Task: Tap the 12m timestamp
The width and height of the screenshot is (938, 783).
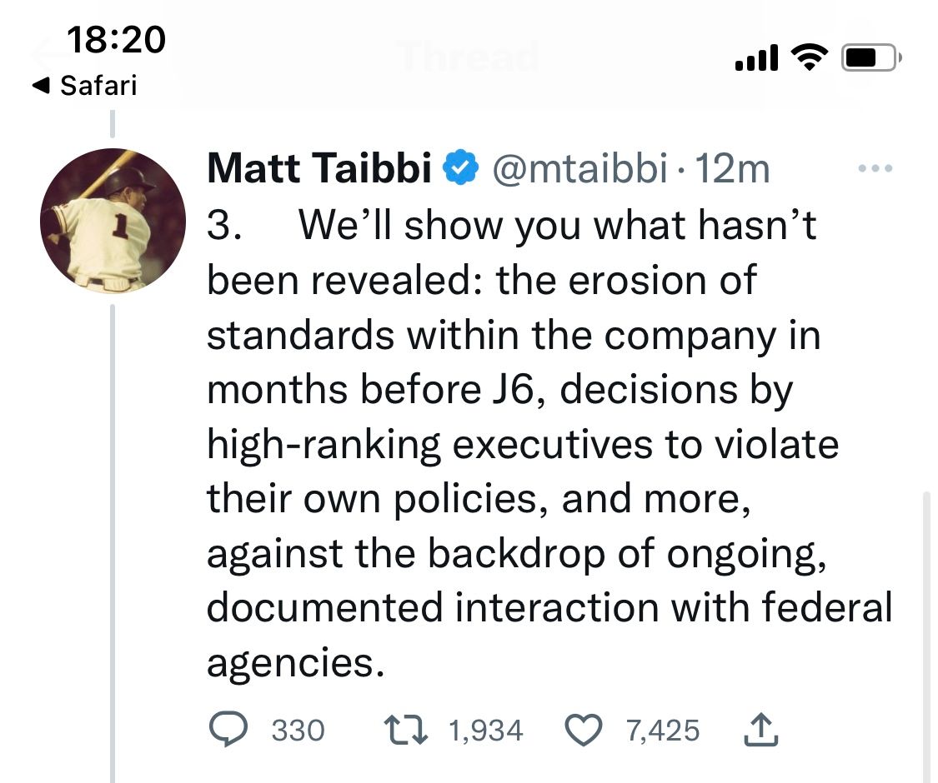Action: (732, 168)
